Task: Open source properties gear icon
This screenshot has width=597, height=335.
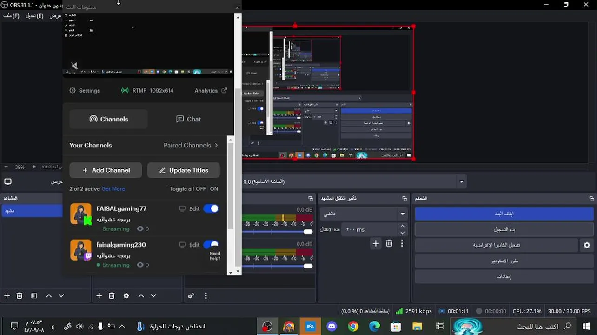Action: [x=126, y=295]
